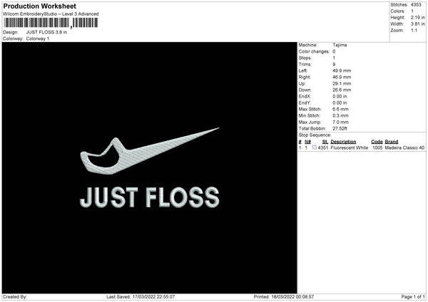Click the Color changes value 0
Image resolution: width=428 pixels, height=302 pixels.
pos(334,51)
